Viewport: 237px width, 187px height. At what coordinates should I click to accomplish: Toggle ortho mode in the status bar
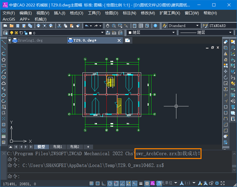[103, 183]
